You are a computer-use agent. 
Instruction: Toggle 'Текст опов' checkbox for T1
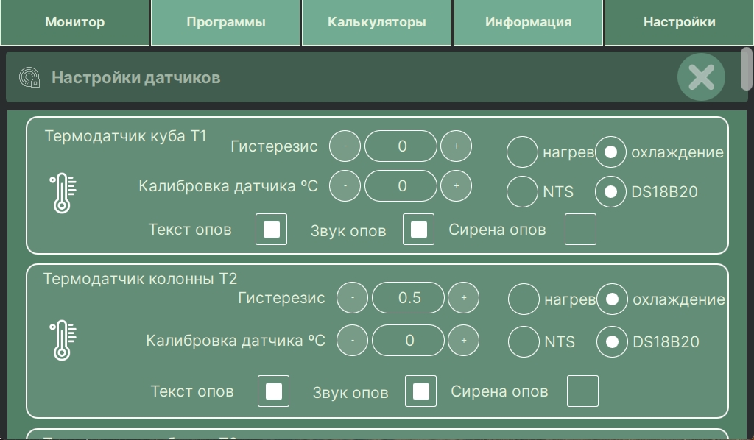pos(271,230)
